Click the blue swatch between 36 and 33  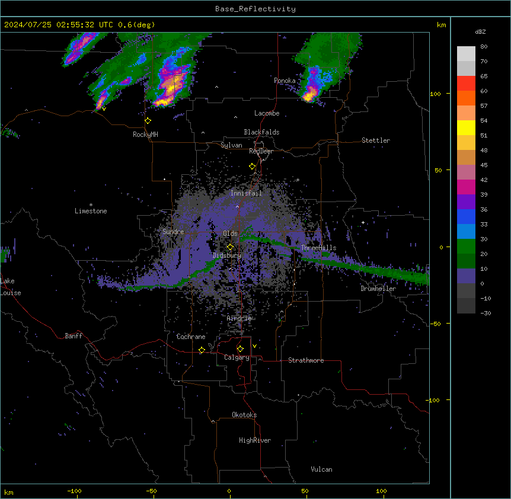tap(466, 216)
